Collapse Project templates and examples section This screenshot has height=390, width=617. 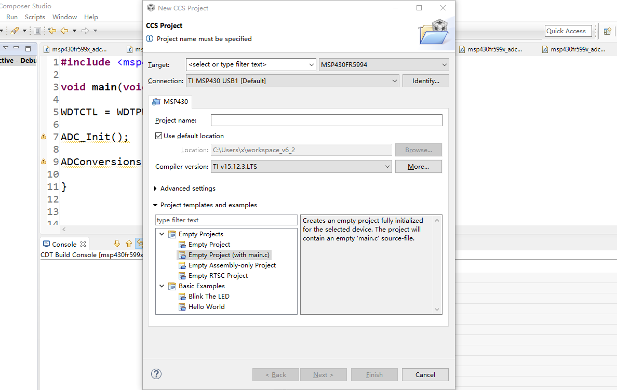(x=155, y=205)
